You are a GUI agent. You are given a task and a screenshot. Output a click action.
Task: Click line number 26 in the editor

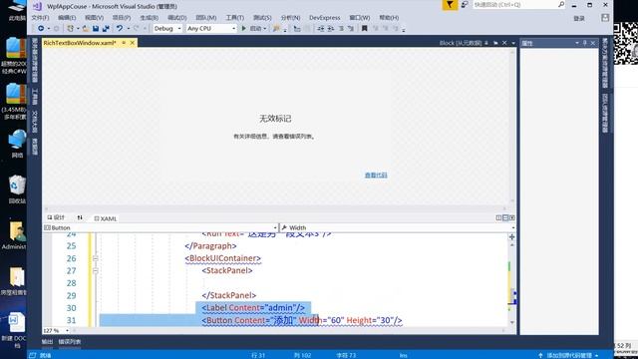[71, 258]
